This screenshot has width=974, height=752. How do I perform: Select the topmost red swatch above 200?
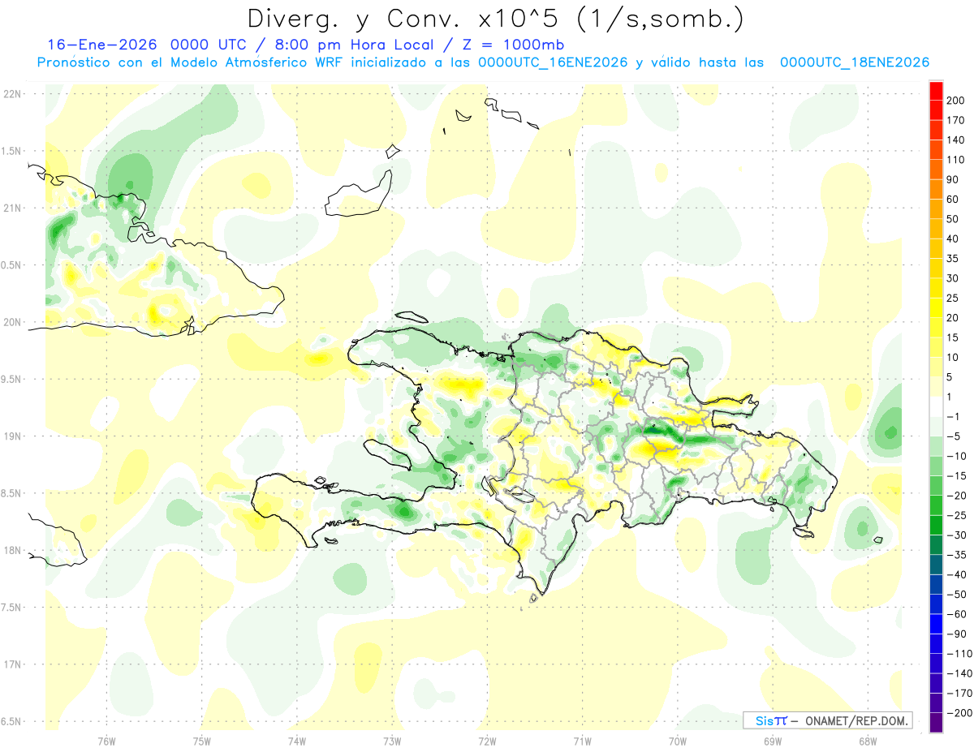pyautogui.click(x=936, y=91)
